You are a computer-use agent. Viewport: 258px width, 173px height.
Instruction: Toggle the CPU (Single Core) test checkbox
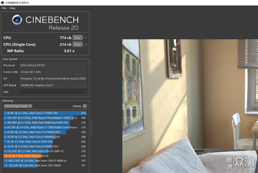coord(86,44)
